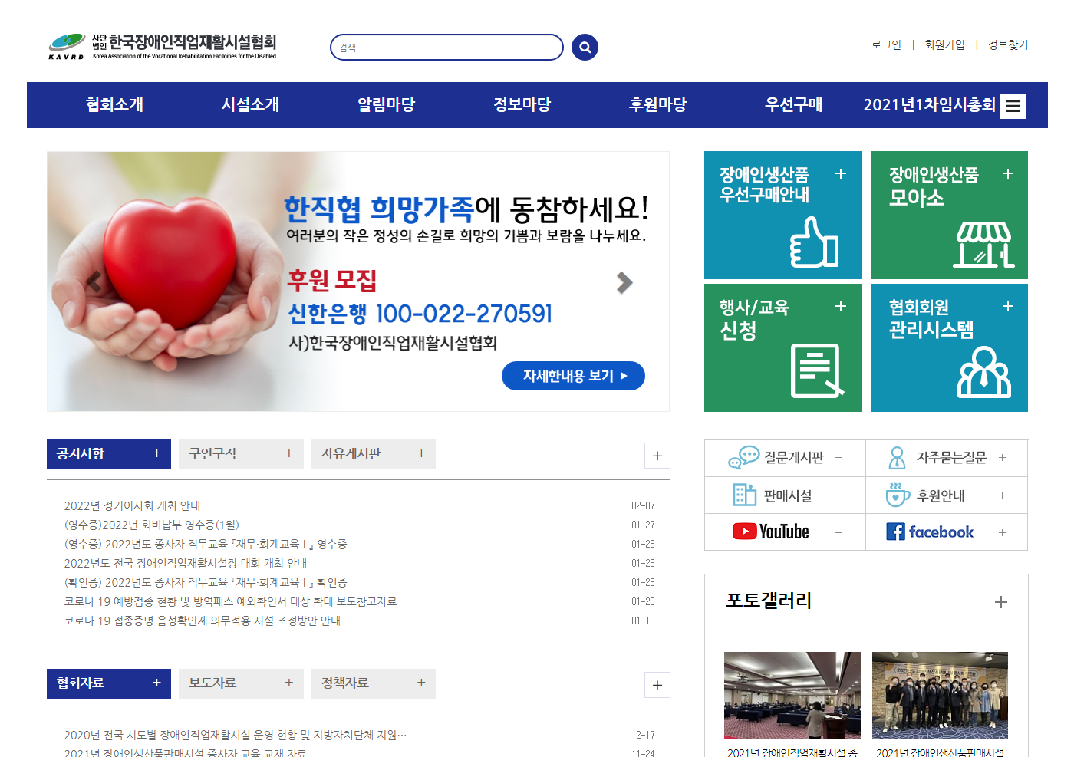Show next banner slide arrow
Image resolution: width=1074 pixels, height=767 pixels.
click(x=624, y=282)
